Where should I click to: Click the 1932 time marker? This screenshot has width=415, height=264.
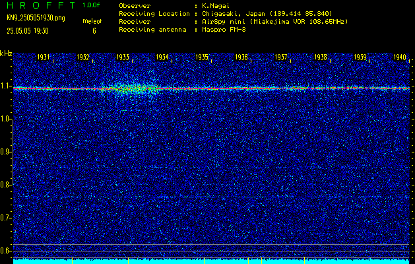(x=83, y=57)
